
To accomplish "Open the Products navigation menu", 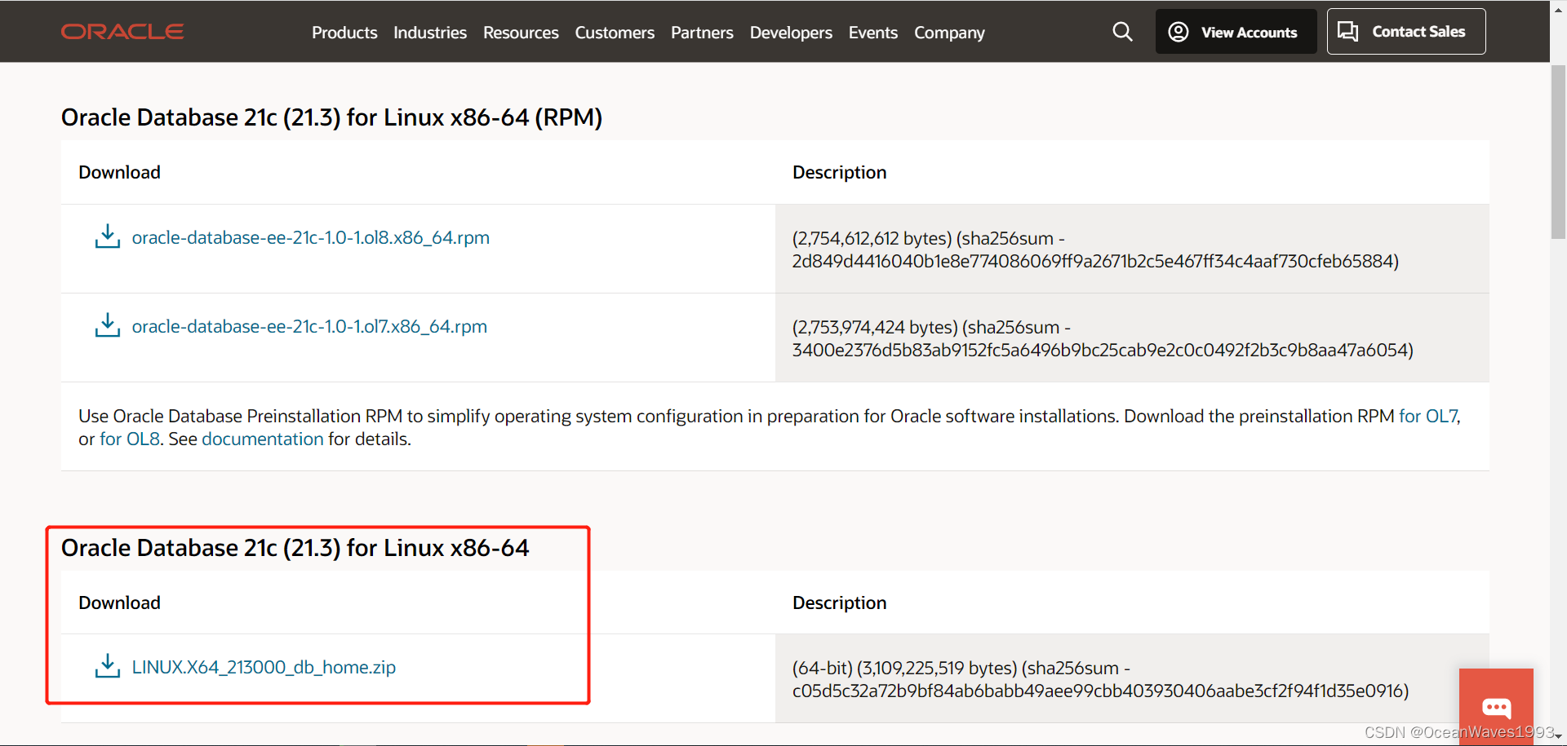I will [344, 33].
